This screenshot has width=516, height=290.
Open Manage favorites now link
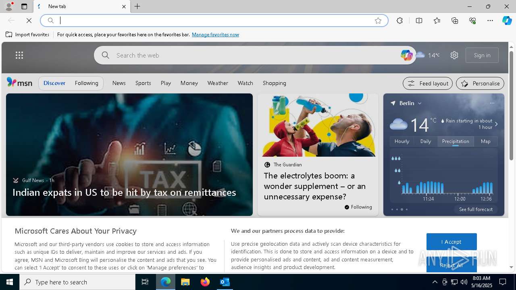215,35
